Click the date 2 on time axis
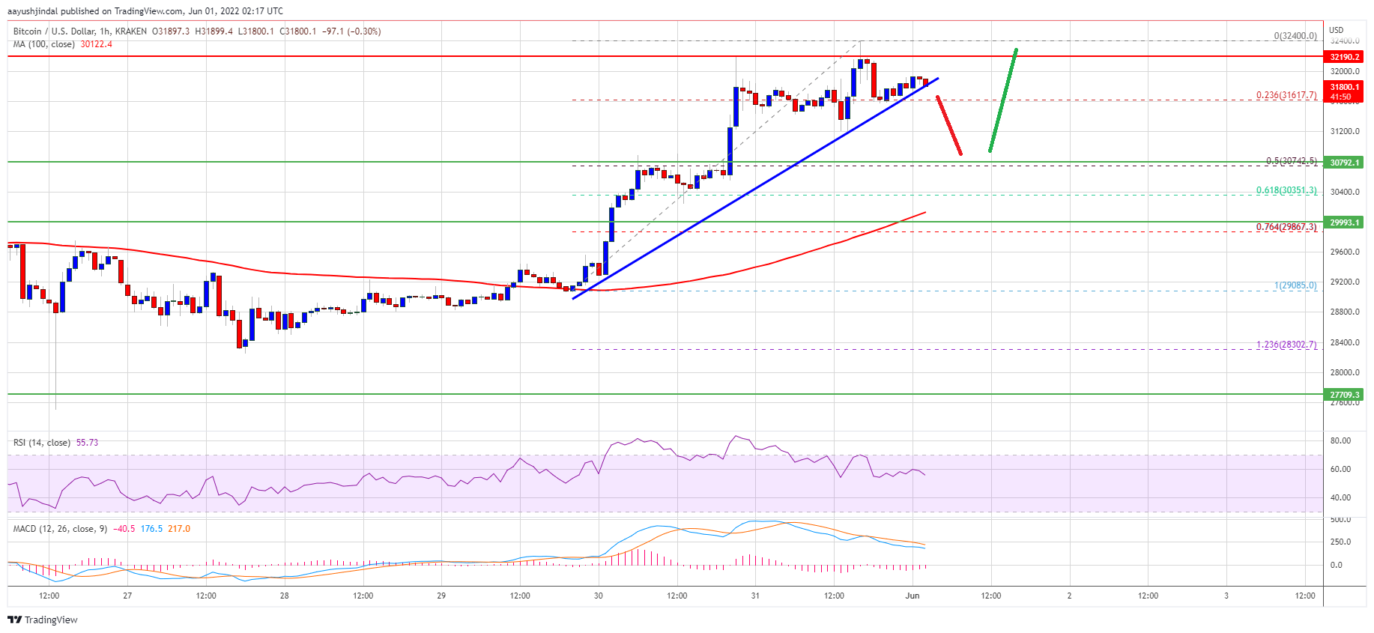 (x=1069, y=596)
